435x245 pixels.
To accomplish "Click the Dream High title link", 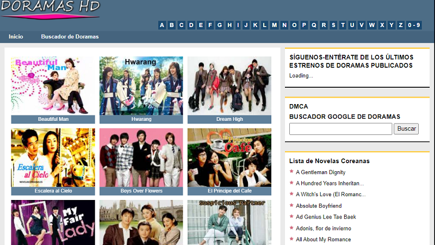I will [229, 119].
